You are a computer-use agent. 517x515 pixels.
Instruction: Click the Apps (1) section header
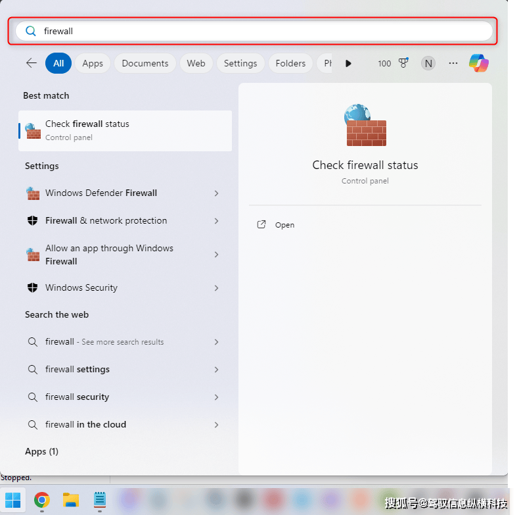click(41, 451)
